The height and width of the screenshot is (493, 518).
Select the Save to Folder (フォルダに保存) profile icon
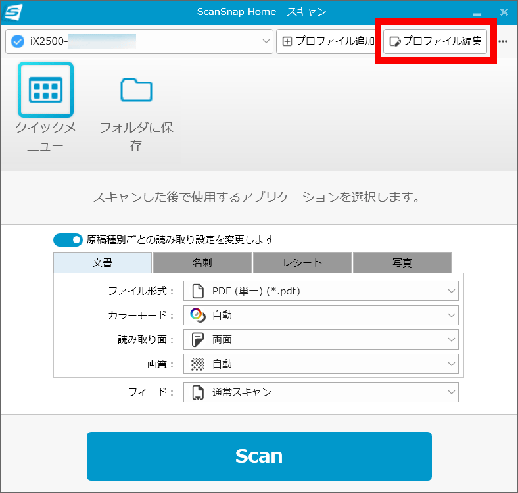click(x=136, y=90)
